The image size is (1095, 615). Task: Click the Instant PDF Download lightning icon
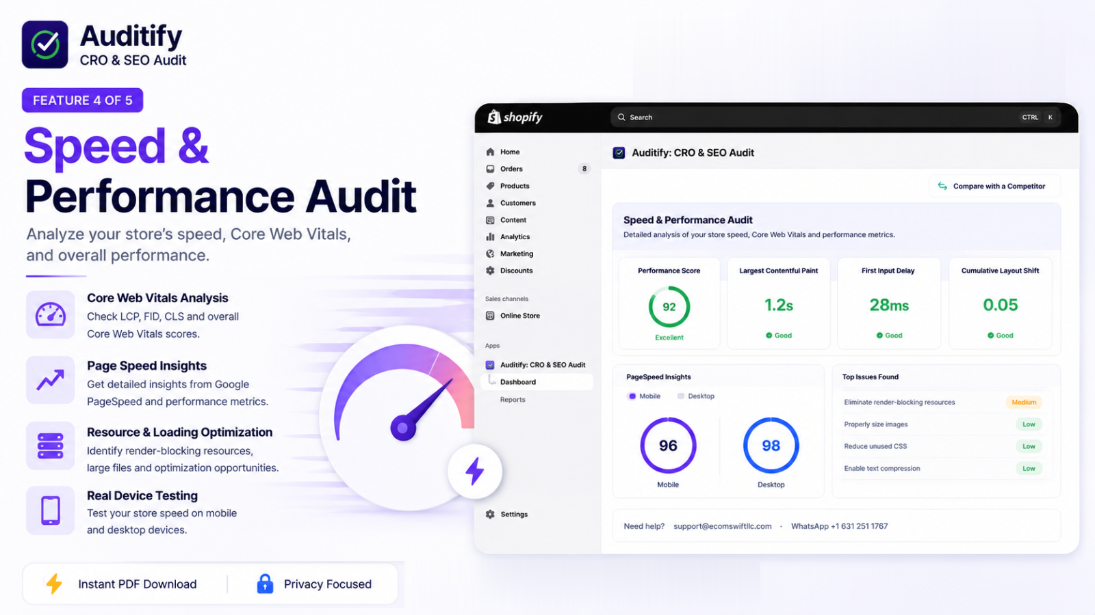[x=54, y=584]
